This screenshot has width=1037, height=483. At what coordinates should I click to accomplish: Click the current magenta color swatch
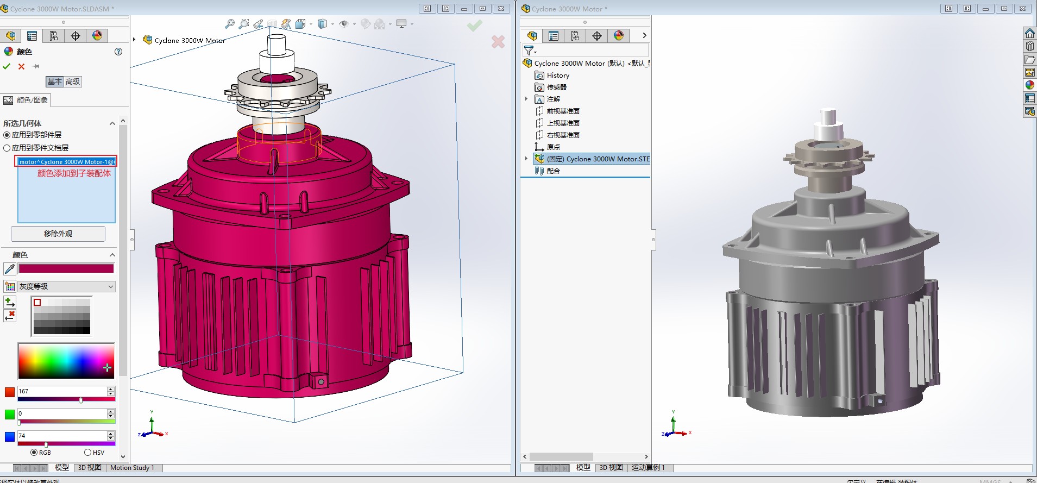pos(66,268)
